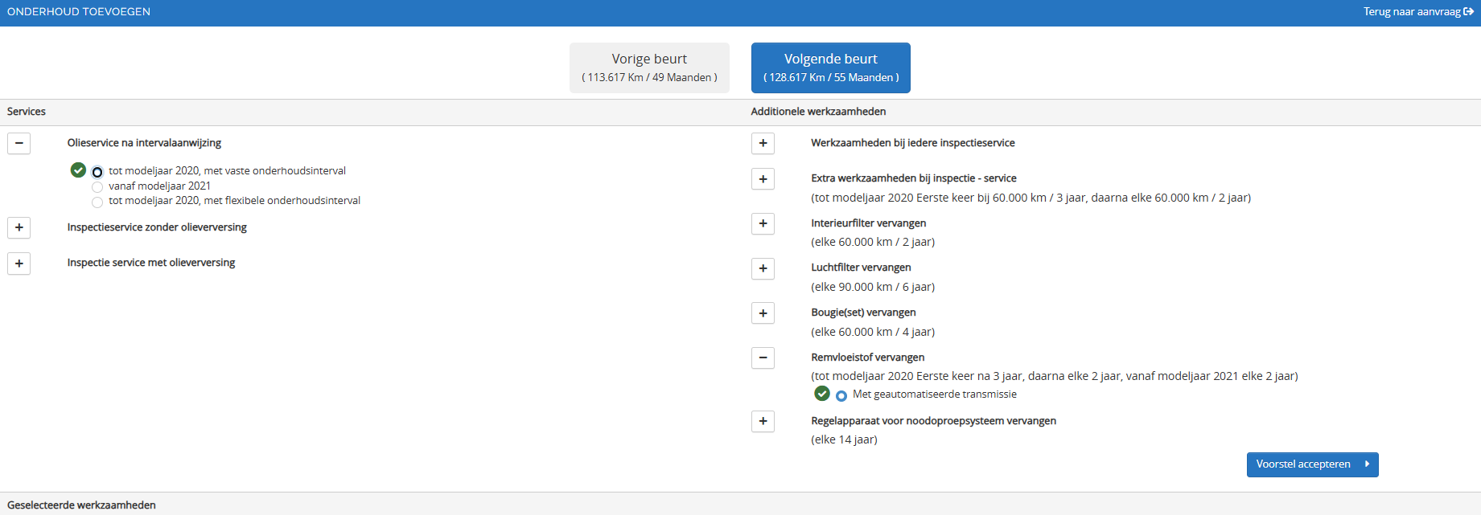The width and height of the screenshot is (1481, 515).
Task: Click plus icon beside Bougie(set) vervangen
Action: tap(763, 313)
